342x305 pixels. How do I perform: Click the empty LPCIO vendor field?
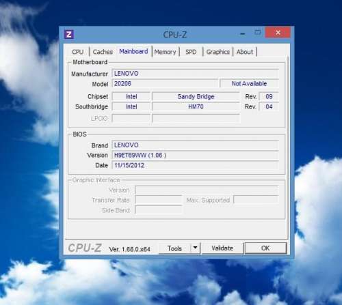131,118
